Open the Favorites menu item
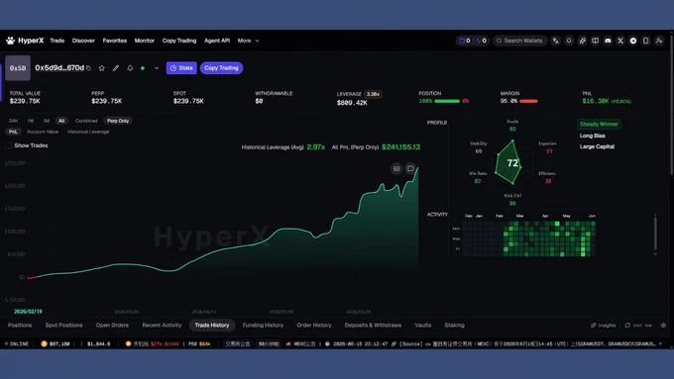674x379 pixels. (x=115, y=41)
